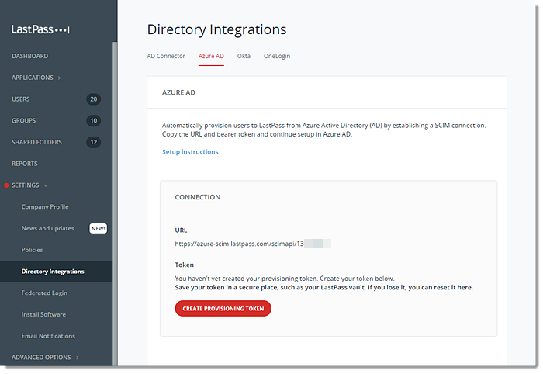Open News and updates
This screenshot has height=374, width=543.
point(48,228)
